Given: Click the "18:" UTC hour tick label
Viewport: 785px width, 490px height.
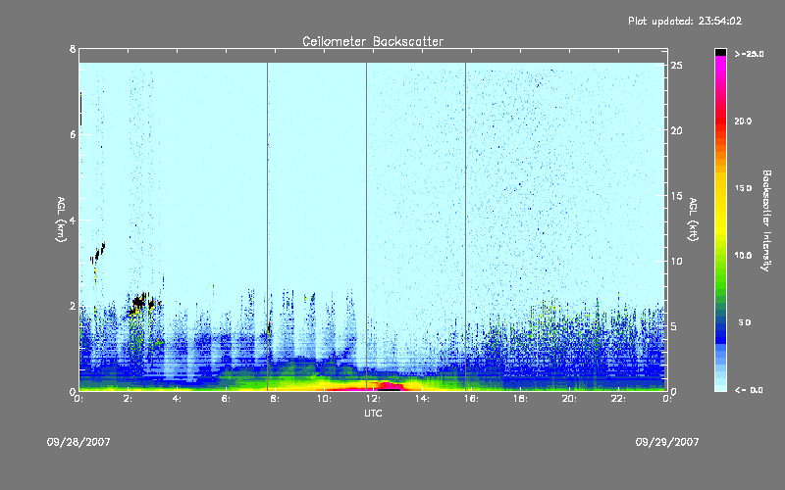Looking at the screenshot, I should [x=520, y=399].
